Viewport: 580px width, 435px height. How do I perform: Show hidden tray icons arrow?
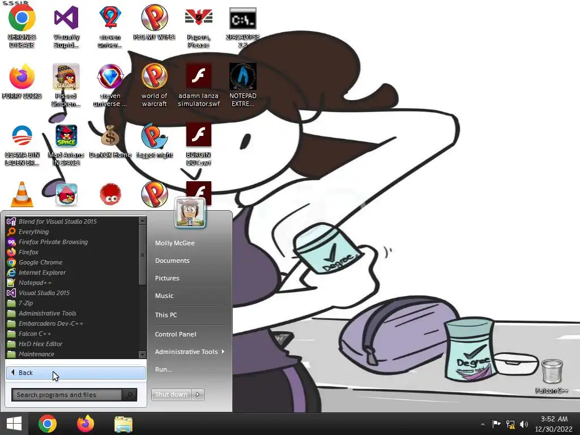[483, 424]
